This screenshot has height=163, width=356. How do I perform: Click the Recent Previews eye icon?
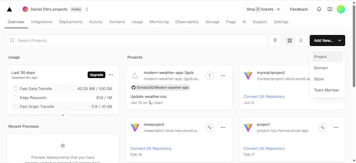(x=63, y=146)
